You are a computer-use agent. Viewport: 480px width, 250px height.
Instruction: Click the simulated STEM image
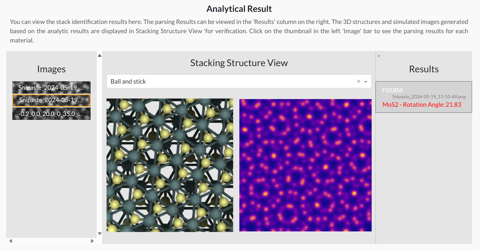coord(305,165)
